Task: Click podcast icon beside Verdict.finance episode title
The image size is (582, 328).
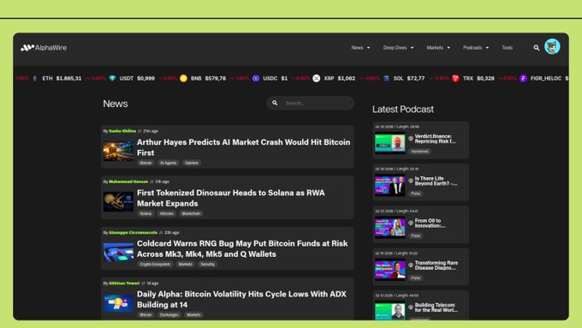Action: 411,139
